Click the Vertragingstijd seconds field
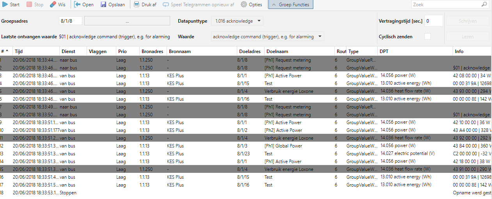The width and height of the screenshot is (492, 199). coord(433,21)
